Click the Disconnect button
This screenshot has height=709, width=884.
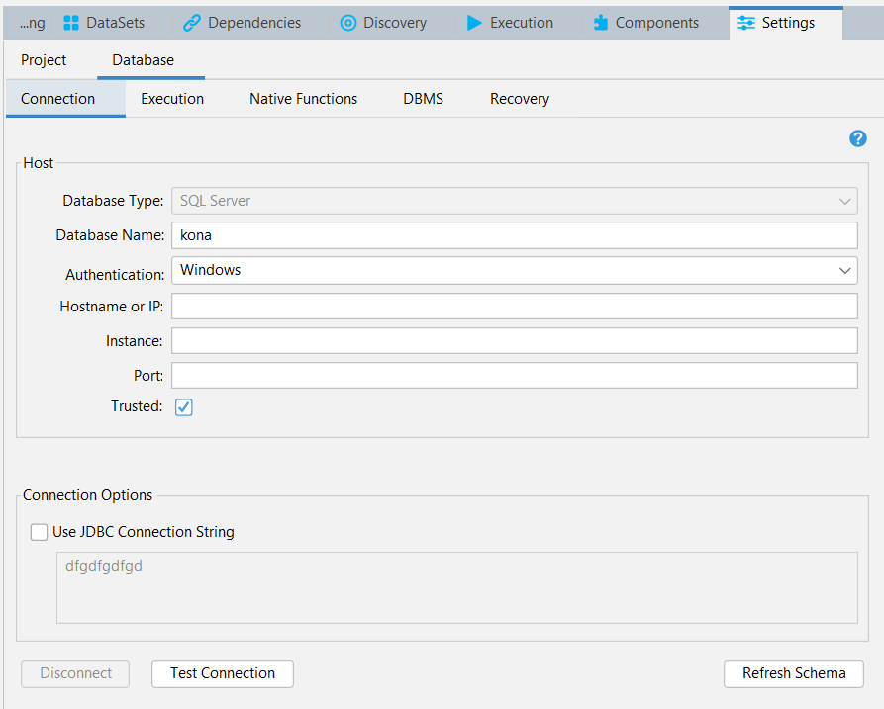click(75, 673)
